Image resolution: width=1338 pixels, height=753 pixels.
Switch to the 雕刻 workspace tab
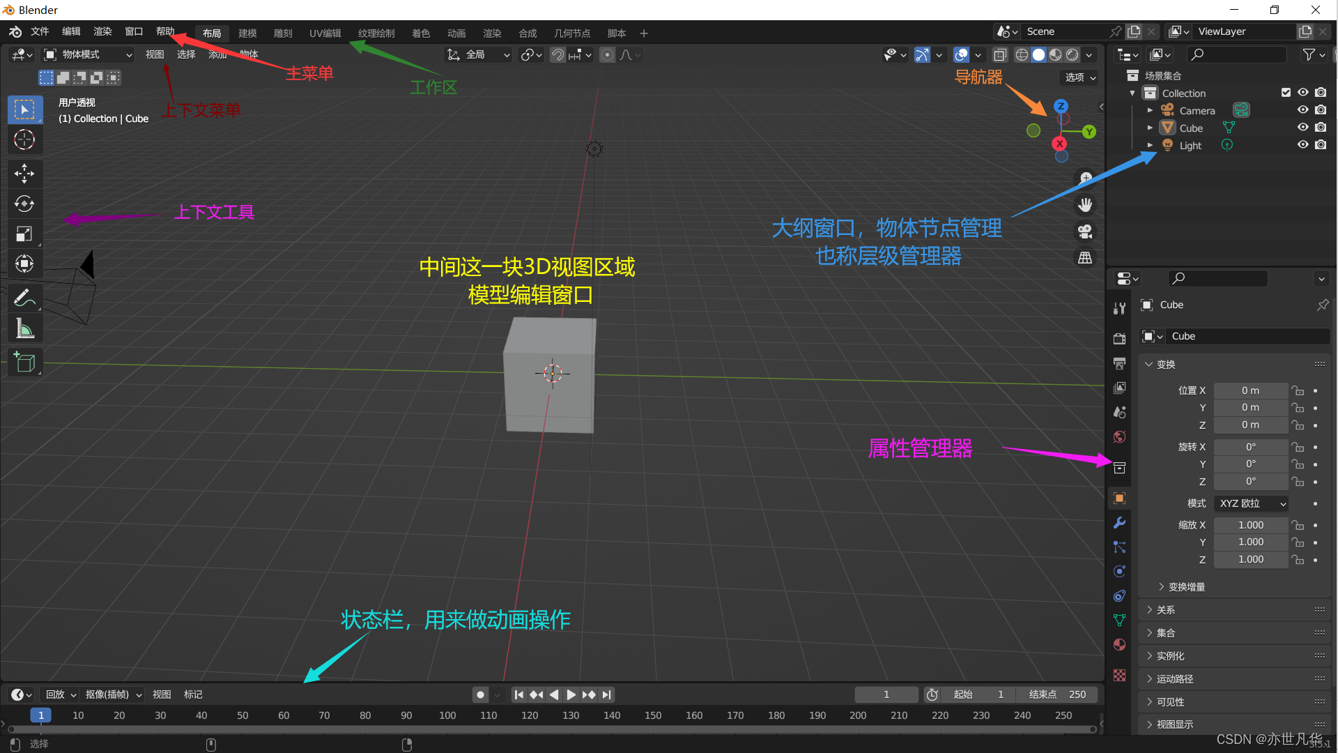click(x=283, y=33)
